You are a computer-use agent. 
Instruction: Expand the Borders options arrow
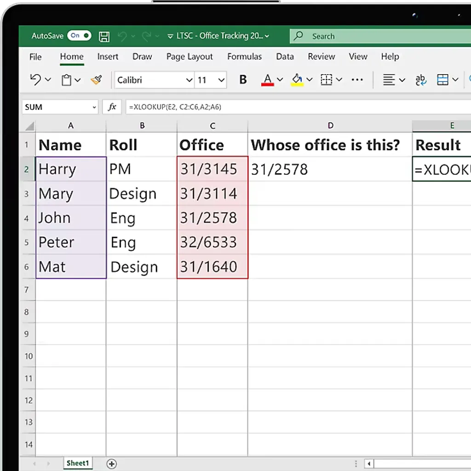(x=339, y=79)
